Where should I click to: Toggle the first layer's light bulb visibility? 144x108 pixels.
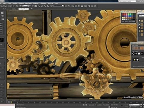(139, 21)
